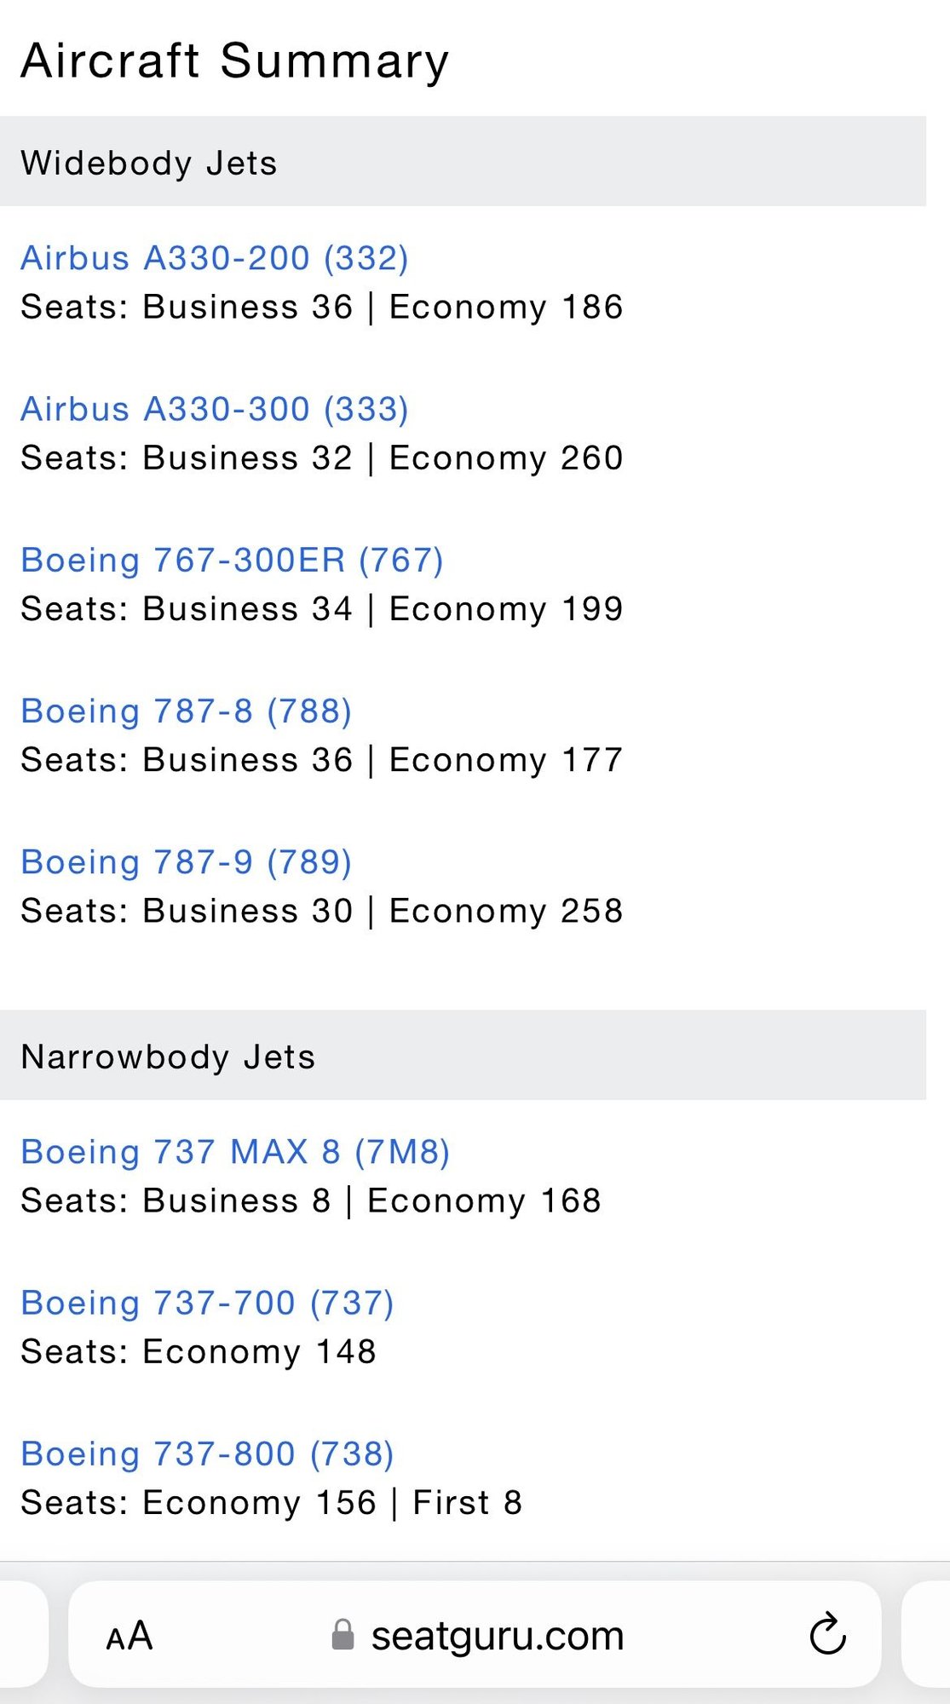The height and width of the screenshot is (1704, 950).
Task: Open the Airbus A330-200 (332) seat map
Action: (214, 258)
